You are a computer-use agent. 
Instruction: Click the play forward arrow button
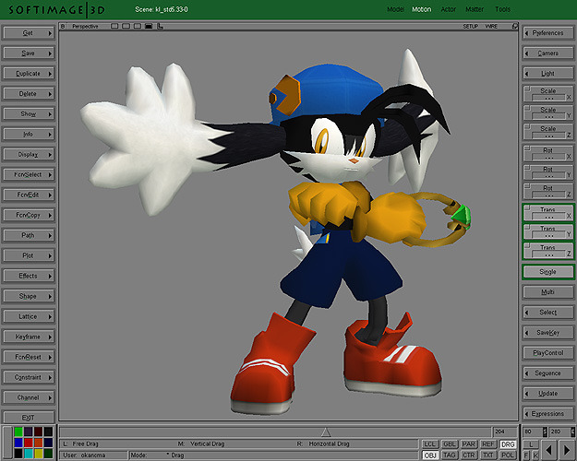pyautogui.click(x=566, y=450)
